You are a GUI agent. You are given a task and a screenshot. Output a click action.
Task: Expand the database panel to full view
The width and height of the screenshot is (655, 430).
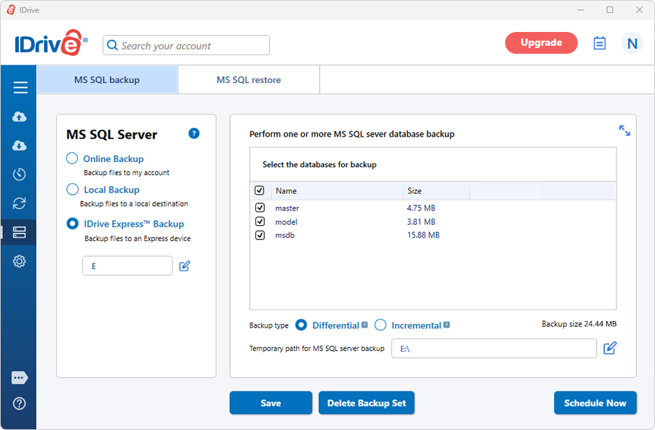tap(624, 131)
